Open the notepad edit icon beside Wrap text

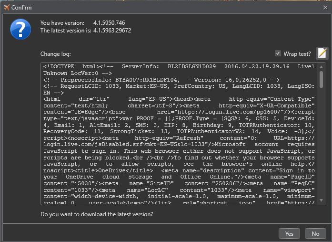coord(322,53)
